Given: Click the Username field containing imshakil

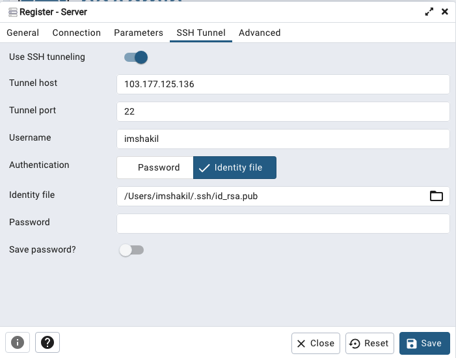Looking at the screenshot, I should (283, 139).
